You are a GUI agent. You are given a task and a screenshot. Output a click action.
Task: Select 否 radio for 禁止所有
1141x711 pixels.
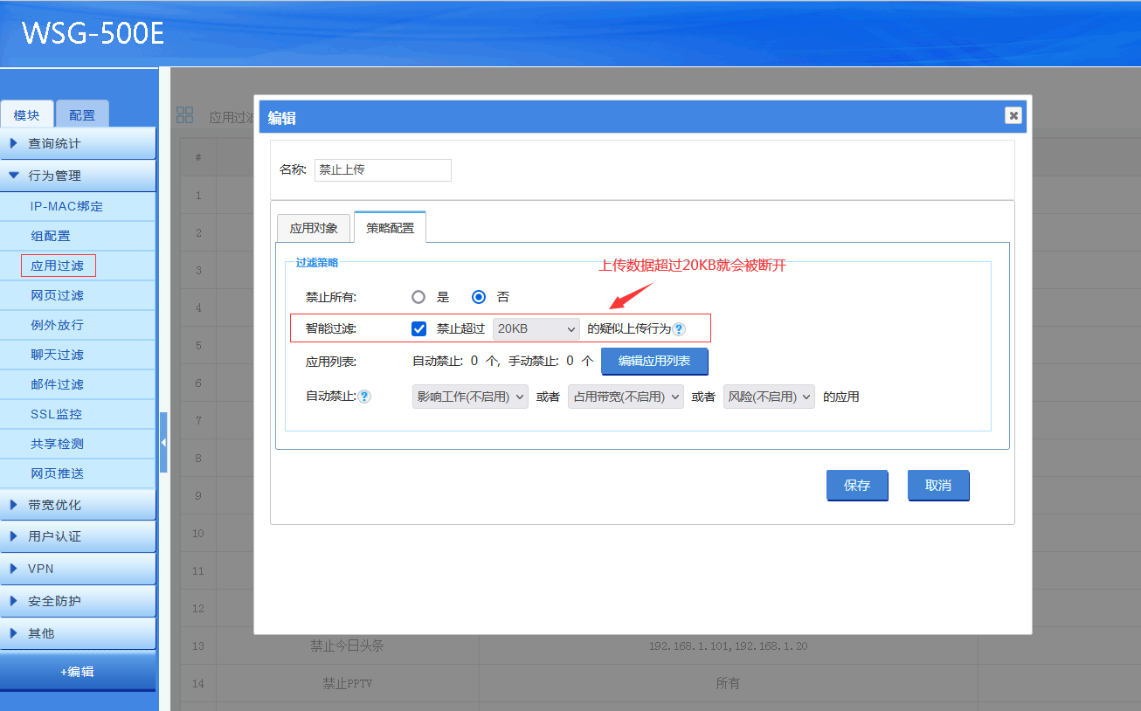point(479,297)
